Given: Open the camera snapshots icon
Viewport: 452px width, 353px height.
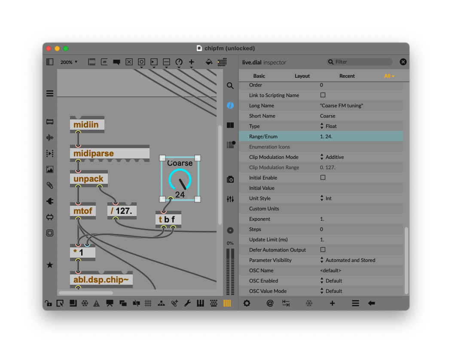Looking at the screenshot, I should 230,179.
